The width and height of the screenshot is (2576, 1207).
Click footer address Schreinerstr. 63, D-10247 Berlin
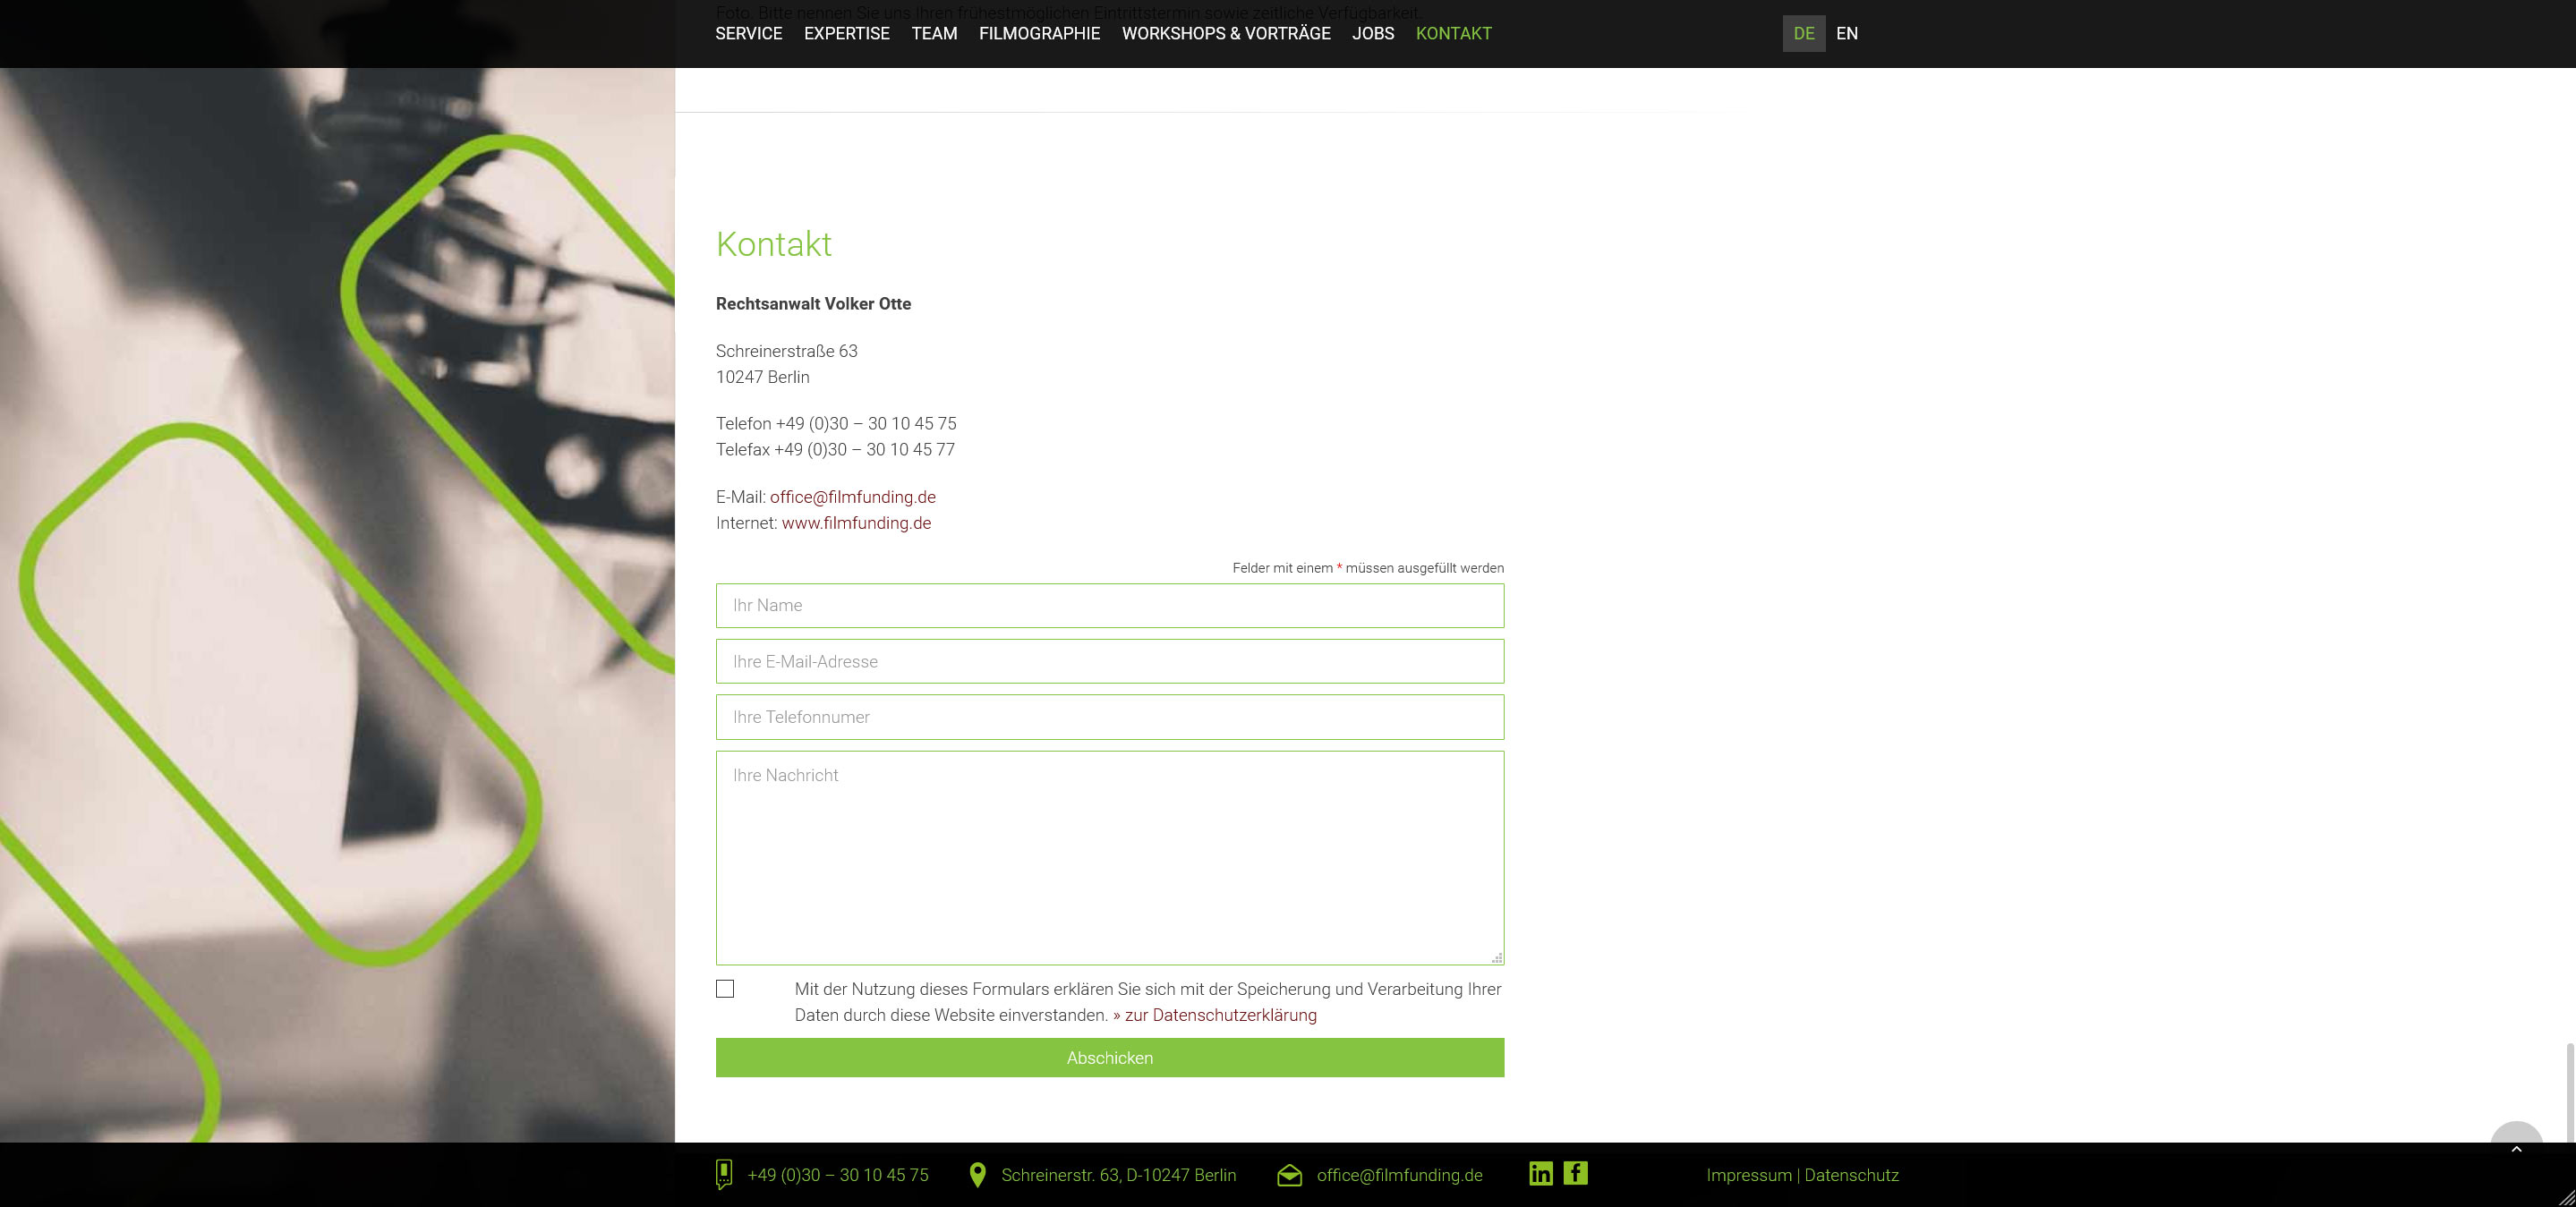(x=1119, y=1175)
